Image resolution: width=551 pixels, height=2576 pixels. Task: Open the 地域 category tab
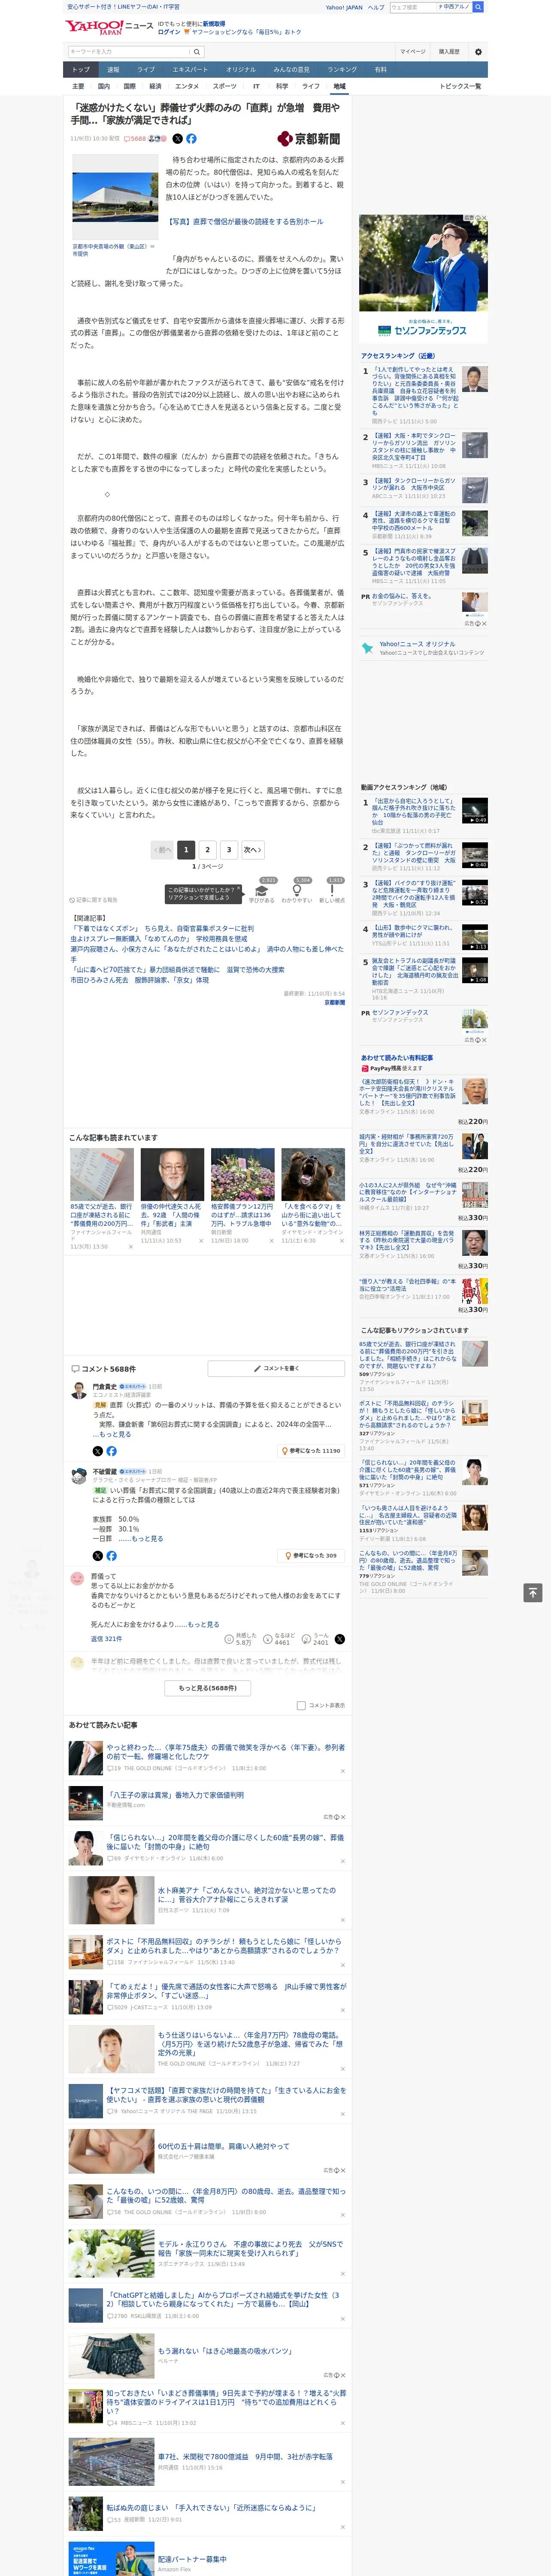(x=339, y=86)
